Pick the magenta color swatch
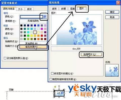This screenshot has height=100, width=121. (x=42, y=29)
